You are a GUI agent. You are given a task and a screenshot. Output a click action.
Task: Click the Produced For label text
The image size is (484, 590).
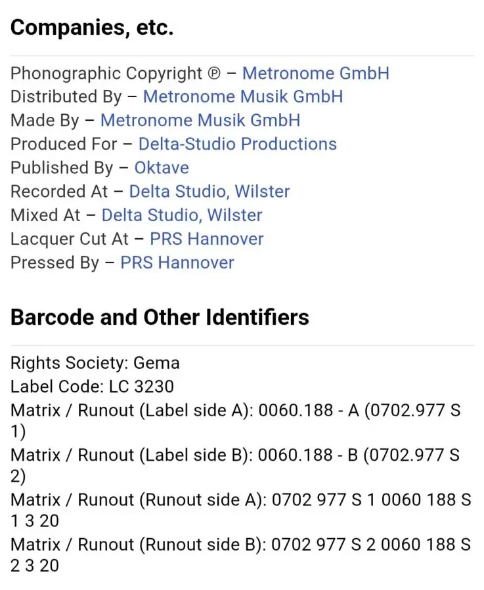coord(64,144)
